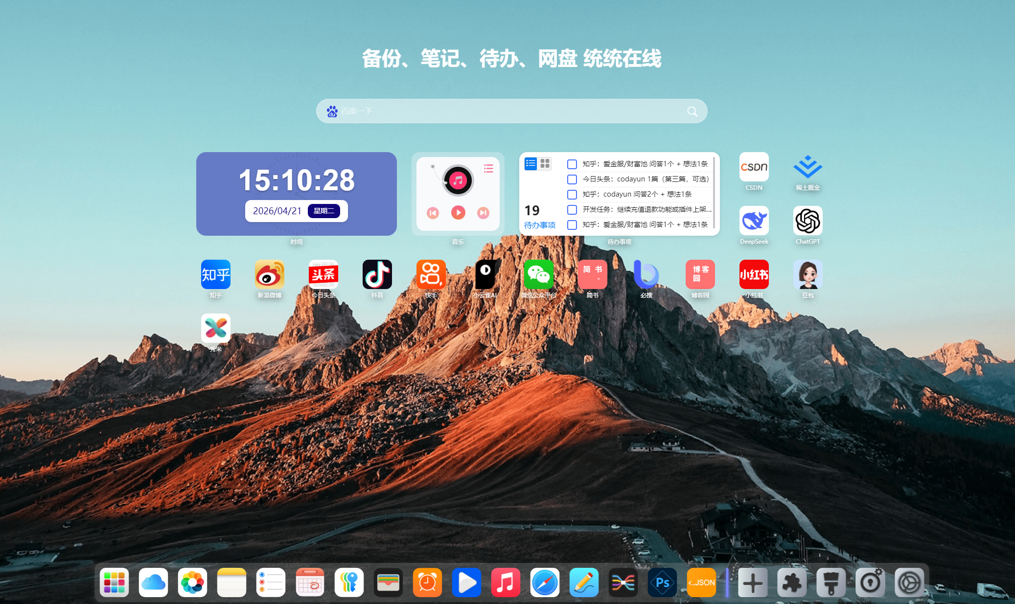The image size is (1015, 604).
Task: Select list view in the todo widget
Action: point(531,163)
